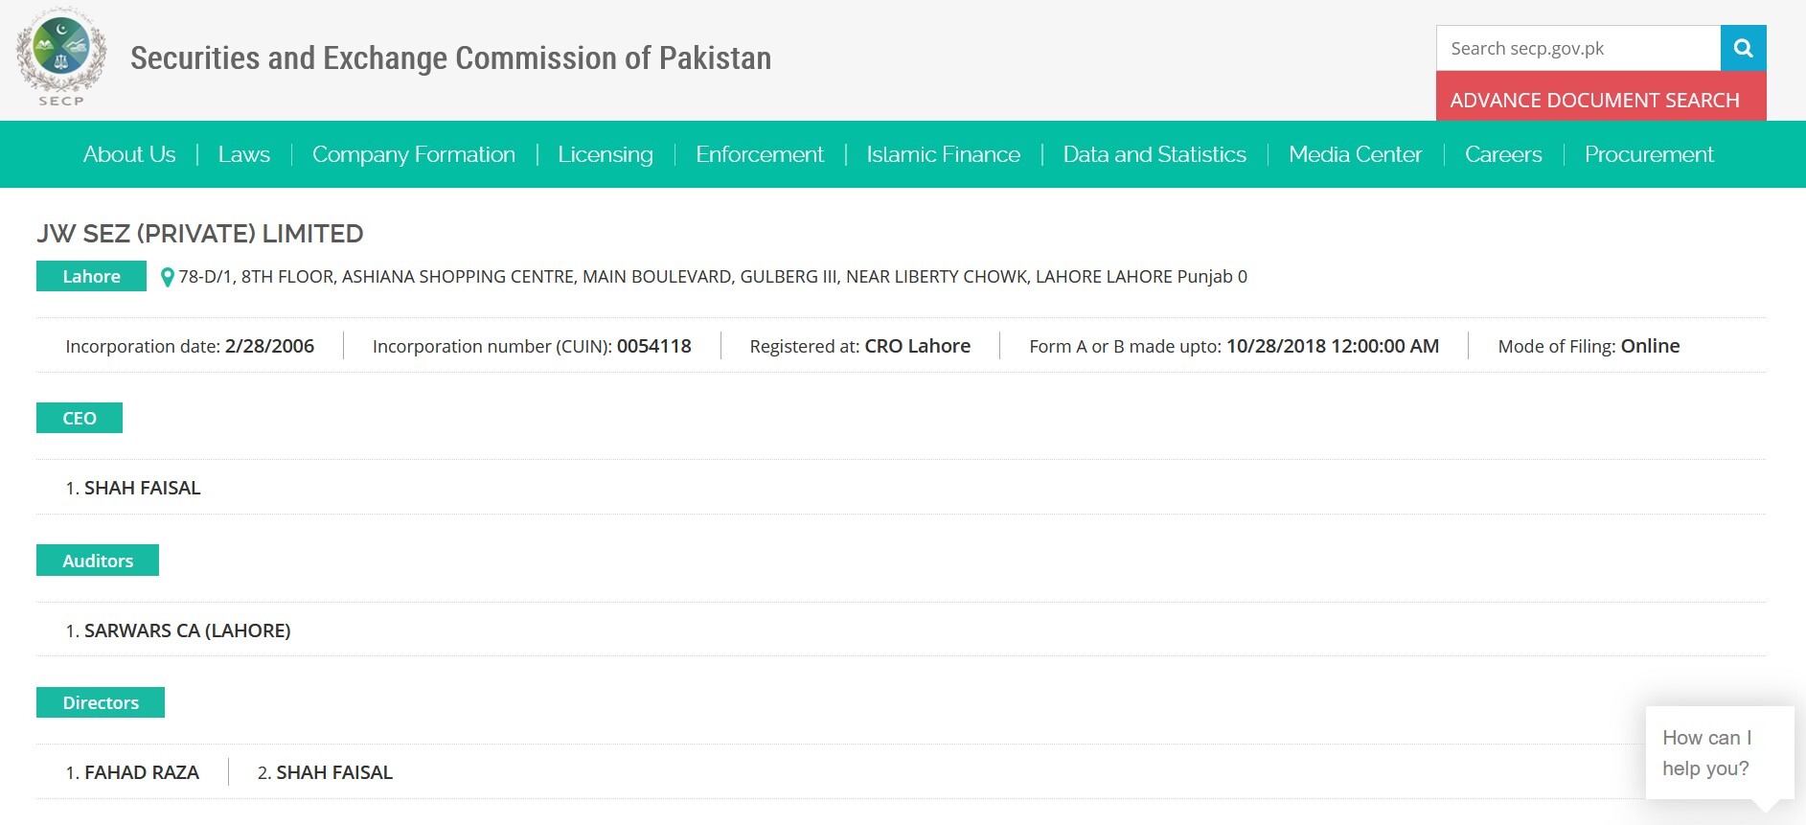Viewport: 1806px width, 825px height.
Task: Open the Islamic Finance menu
Action: 944,154
